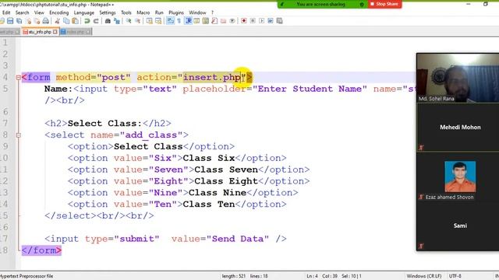Stop macro recording toolbar icon
499x280 pixels.
click(x=253, y=21)
